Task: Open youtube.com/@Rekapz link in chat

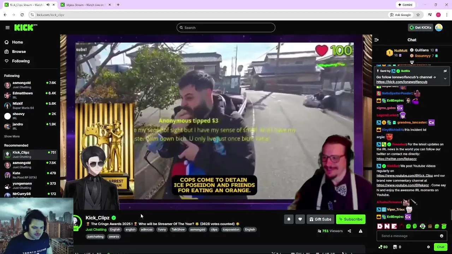Action: click(402, 185)
